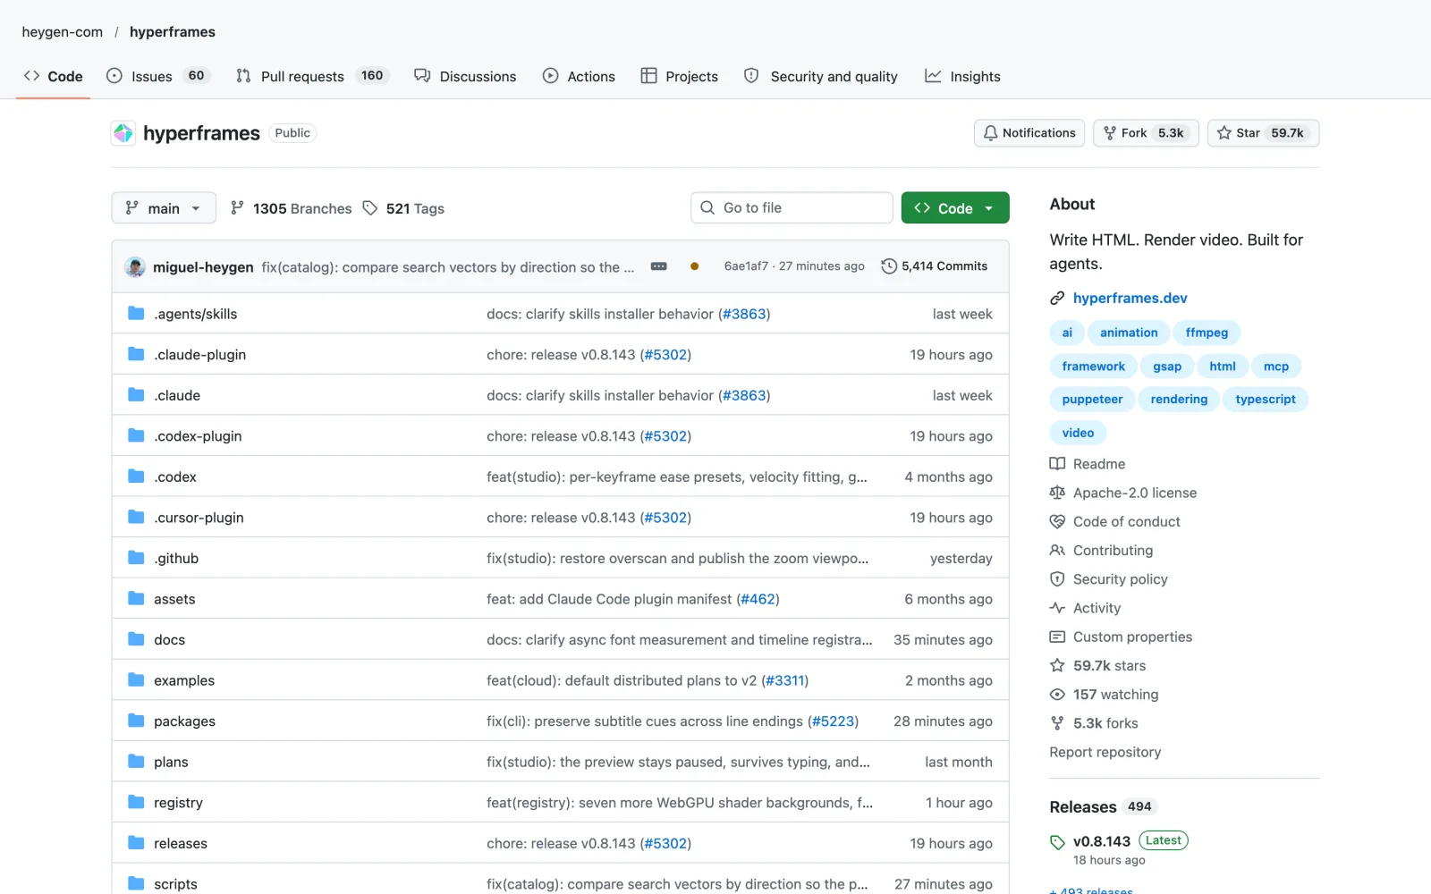Click the shield icon for Security policy

pyautogui.click(x=1057, y=579)
